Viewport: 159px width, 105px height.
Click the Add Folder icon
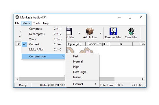pos(90,31)
